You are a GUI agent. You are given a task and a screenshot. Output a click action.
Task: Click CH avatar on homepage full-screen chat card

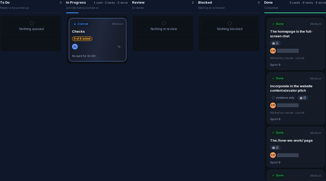(x=273, y=51)
